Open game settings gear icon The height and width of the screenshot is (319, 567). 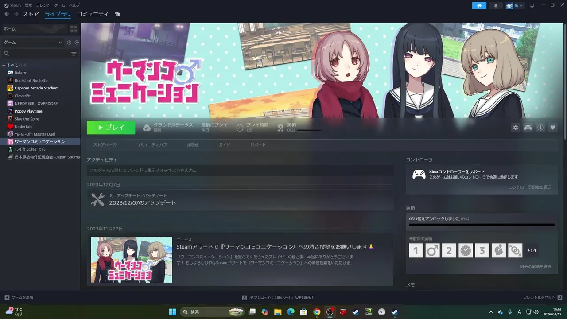515,128
